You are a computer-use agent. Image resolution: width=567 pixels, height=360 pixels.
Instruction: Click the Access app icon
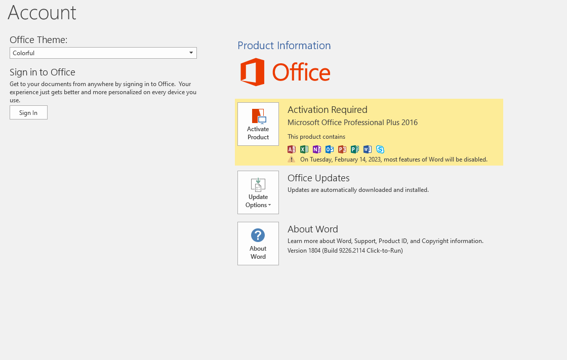pyautogui.click(x=292, y=149)
